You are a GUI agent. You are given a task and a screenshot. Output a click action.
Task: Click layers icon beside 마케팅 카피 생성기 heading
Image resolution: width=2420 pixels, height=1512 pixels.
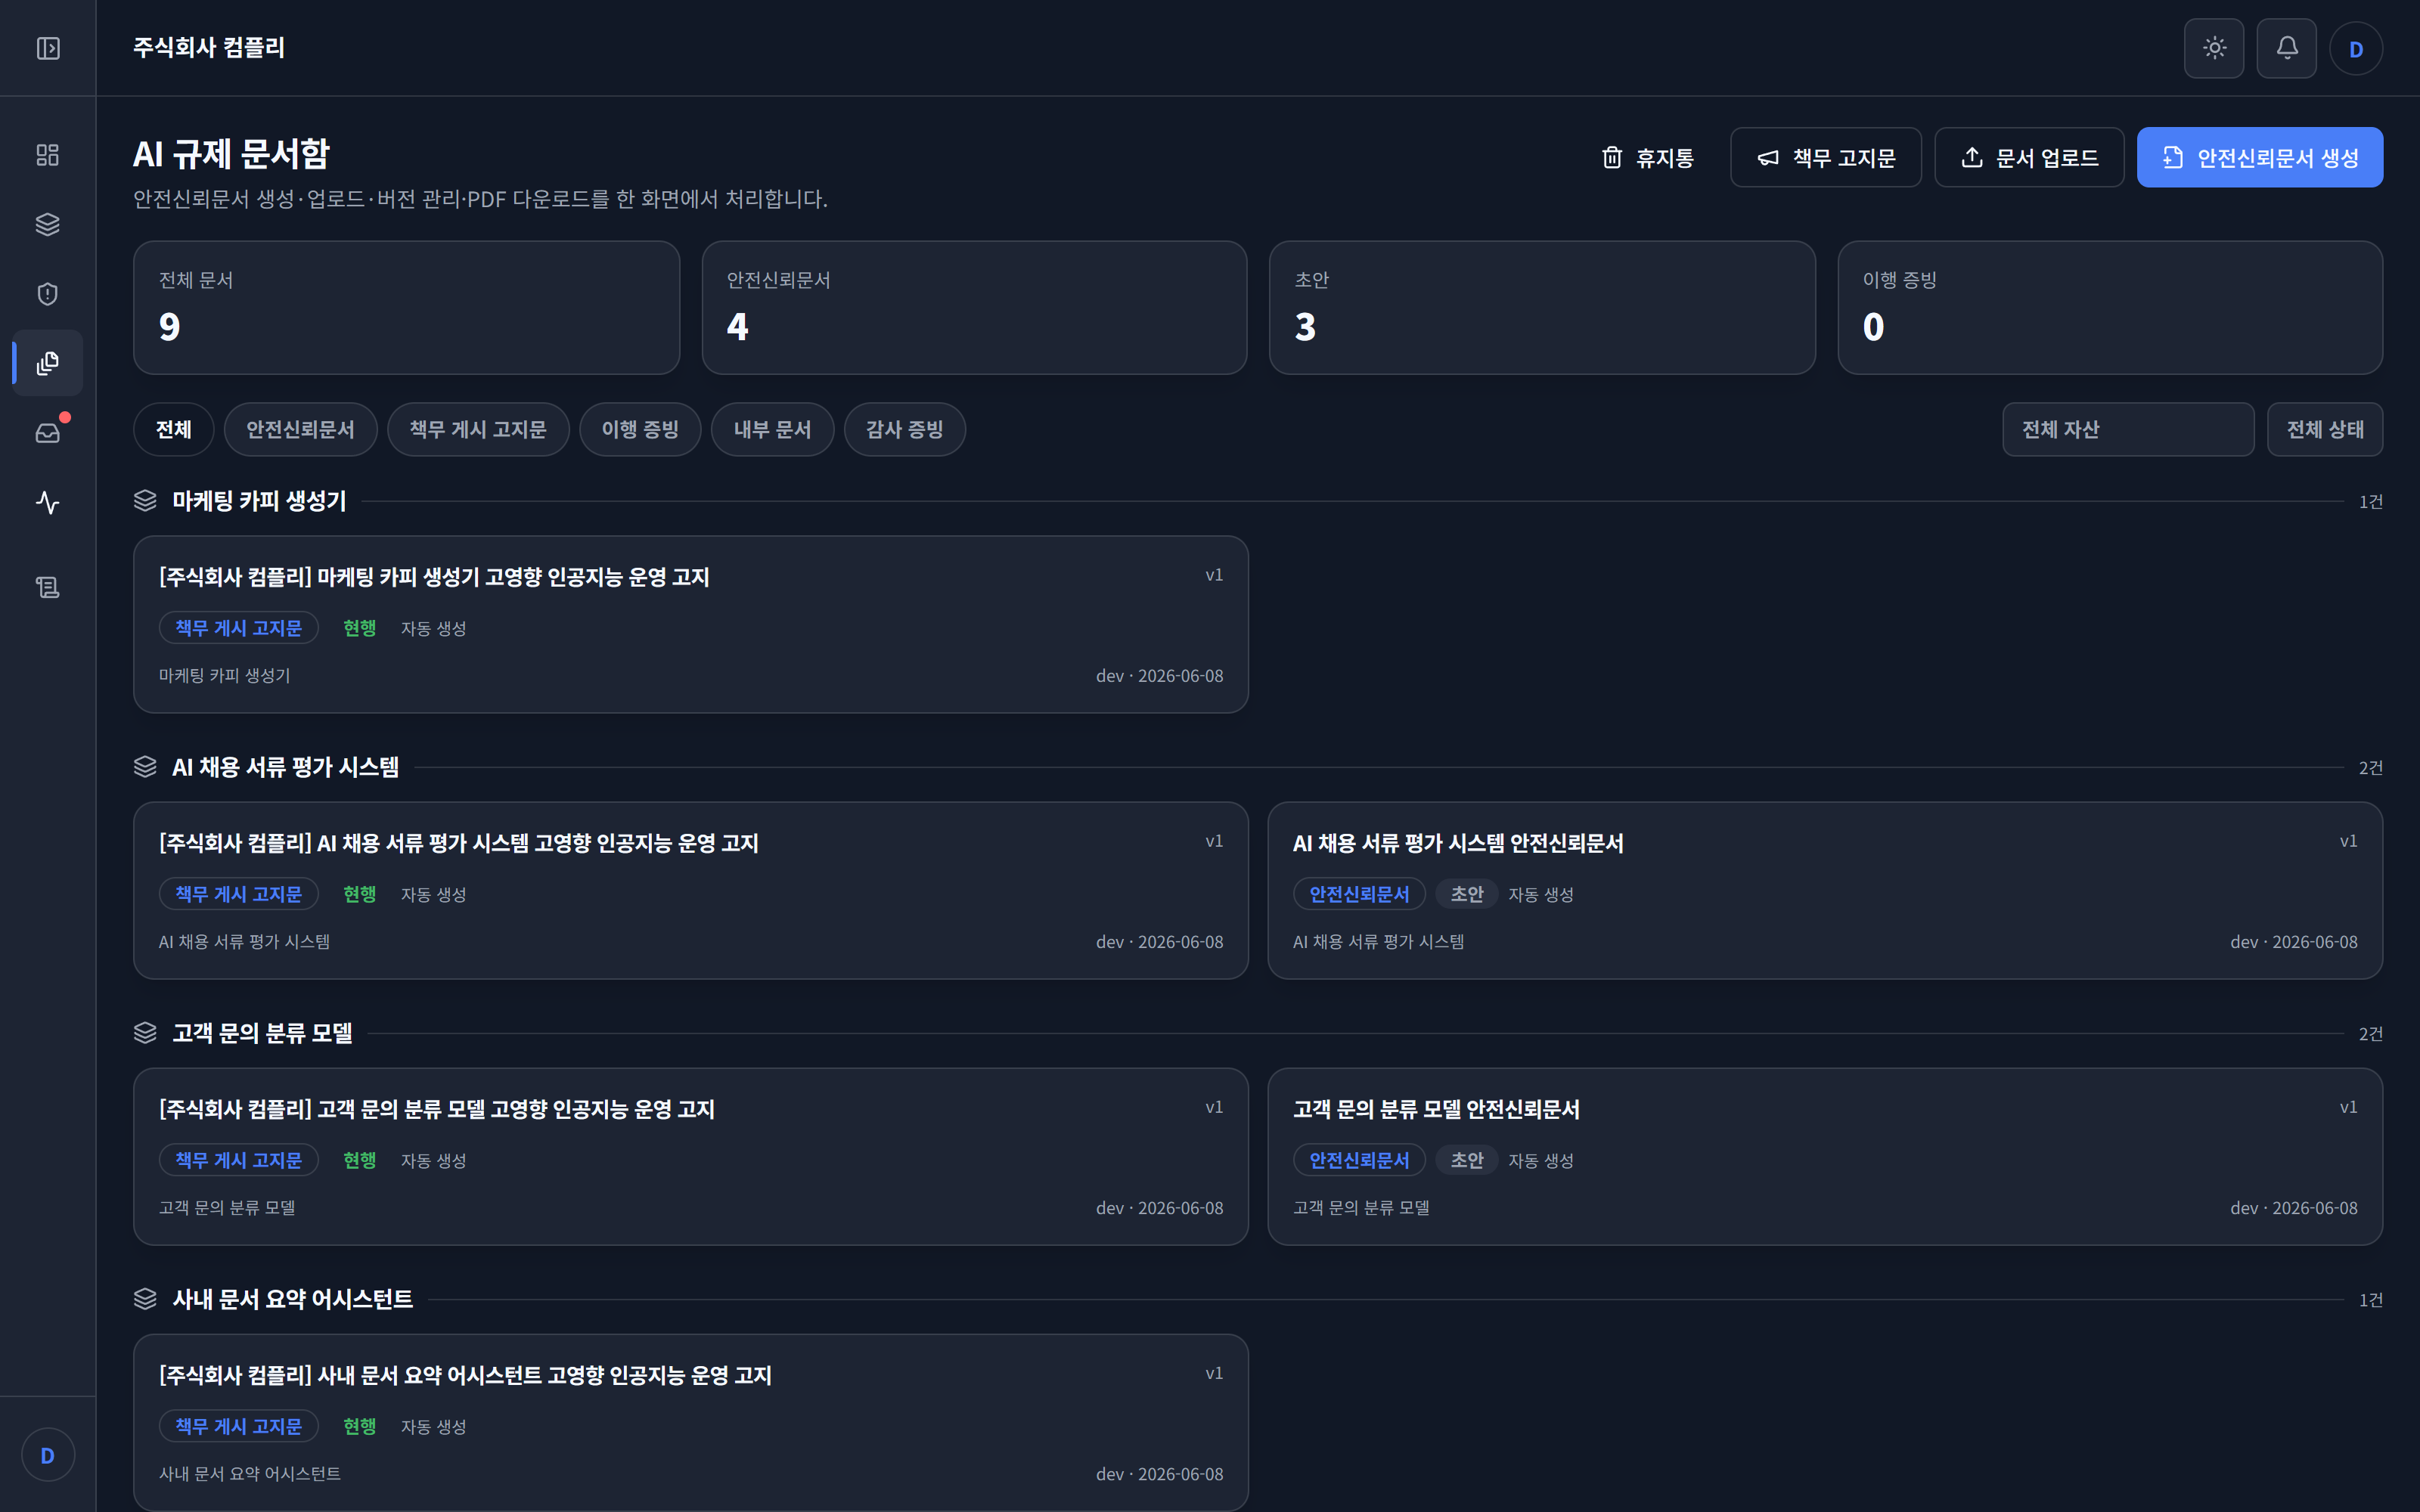click(x=145, y=501)
